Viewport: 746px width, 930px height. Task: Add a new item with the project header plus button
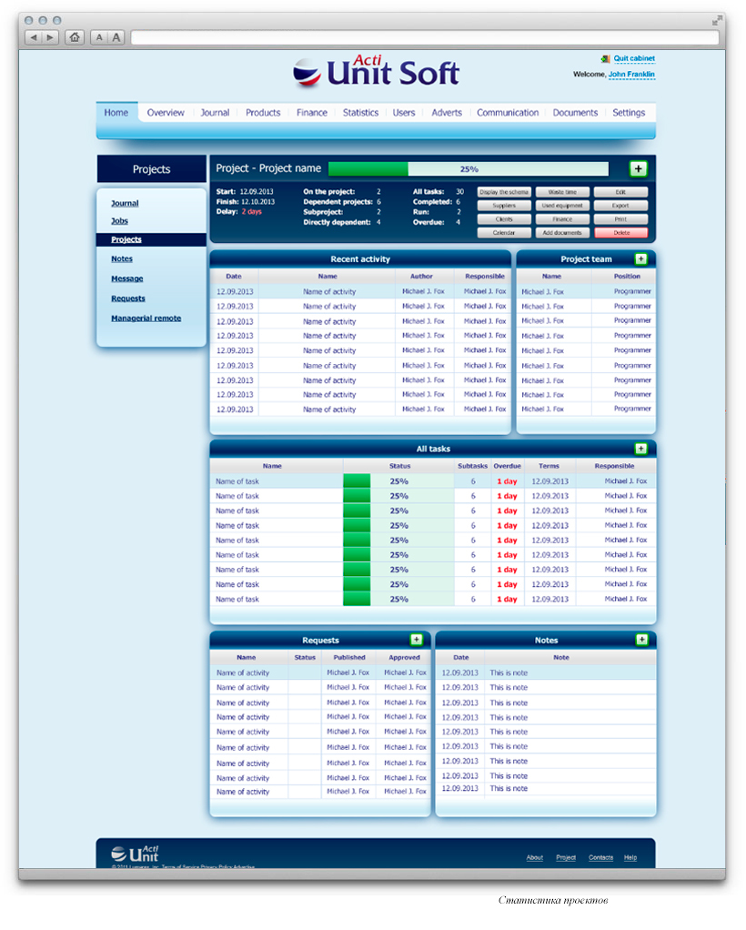coord(638,168)
